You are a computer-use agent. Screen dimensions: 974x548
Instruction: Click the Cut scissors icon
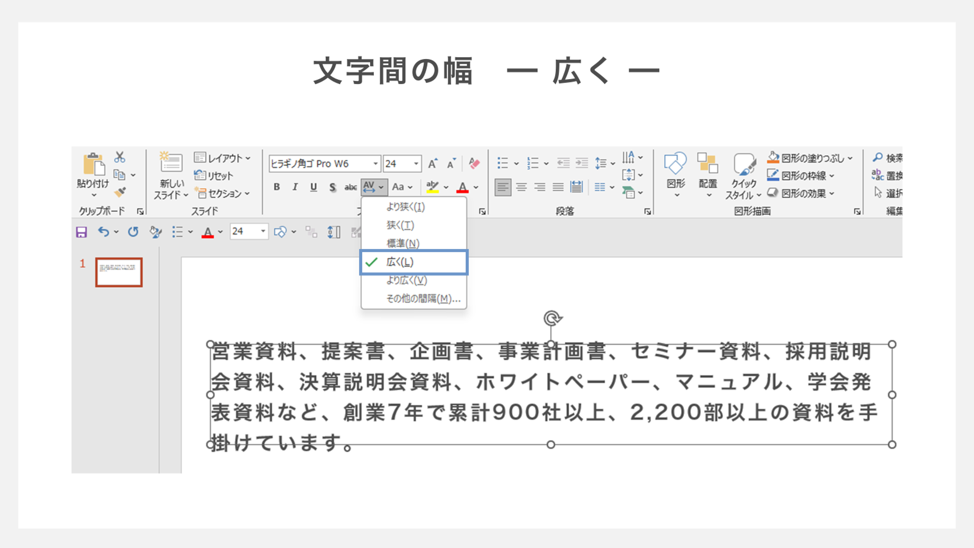tap(120, 157)
